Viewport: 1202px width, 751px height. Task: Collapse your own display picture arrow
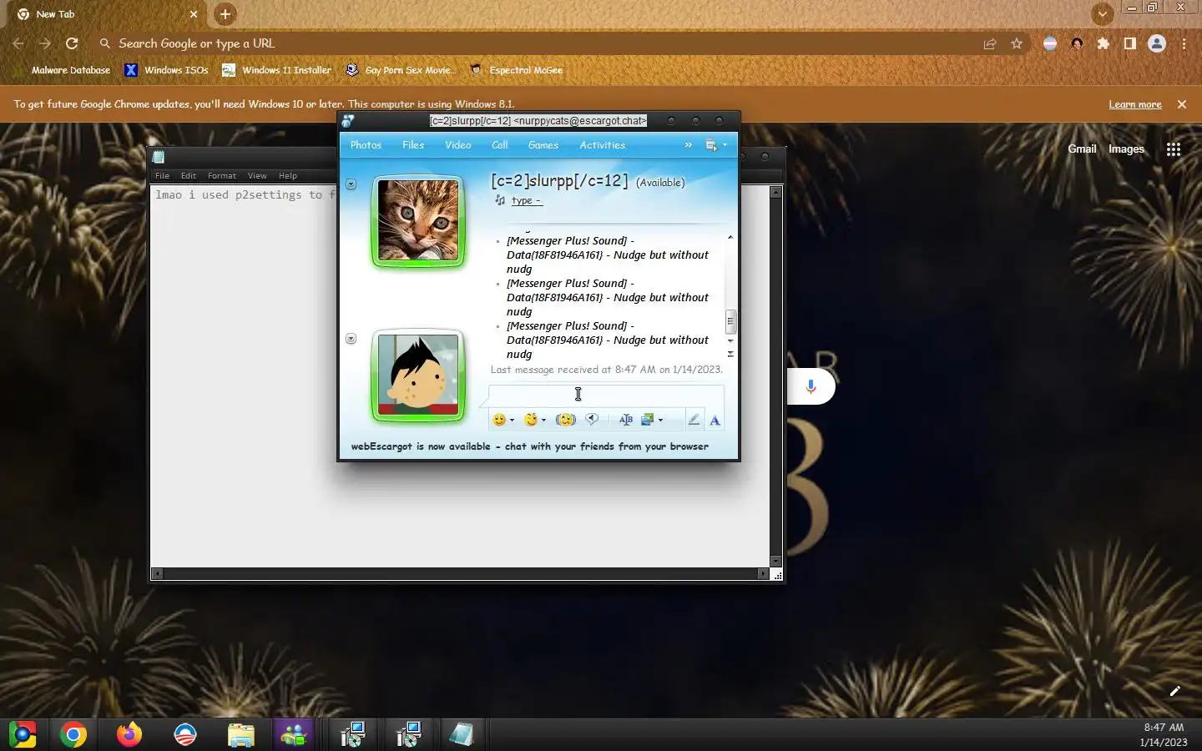pyautogui.click(x=351, y=338)
